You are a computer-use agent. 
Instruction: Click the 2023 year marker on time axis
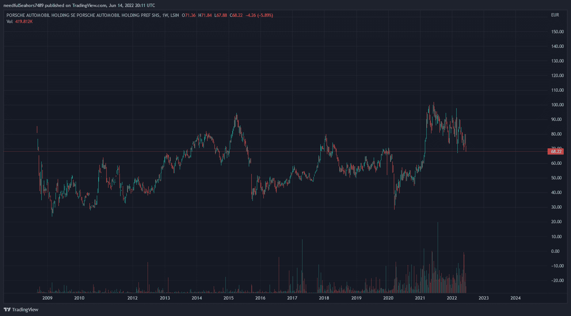483,298
